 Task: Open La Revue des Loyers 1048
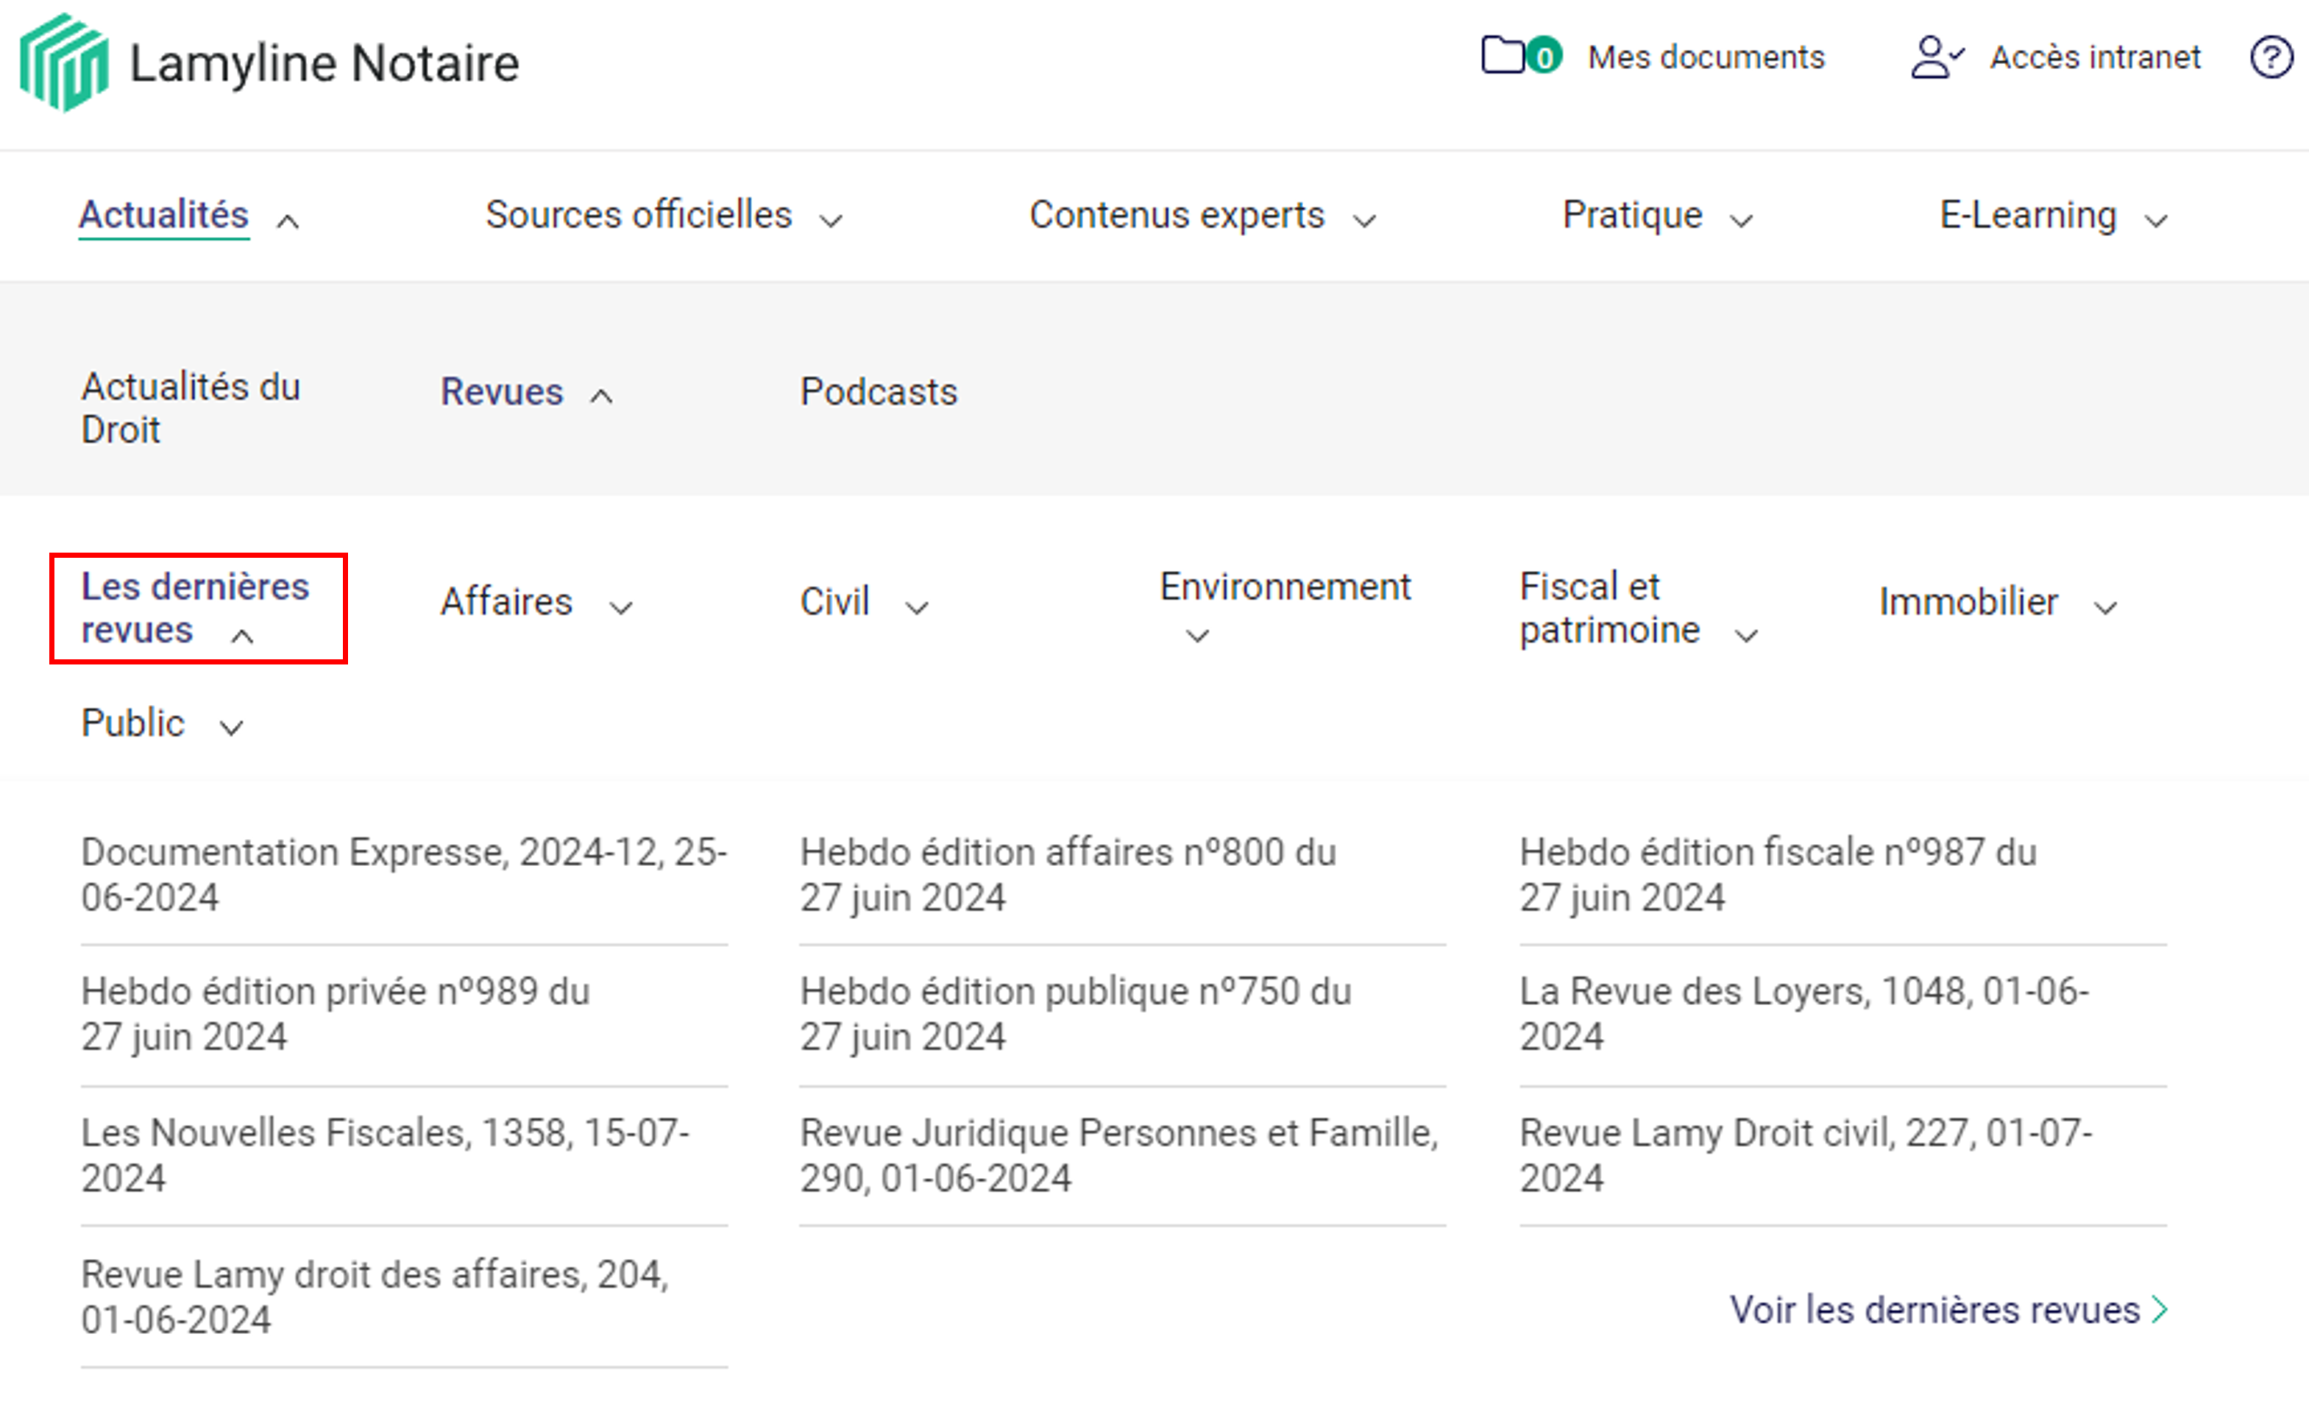tap(1803, 1013)
